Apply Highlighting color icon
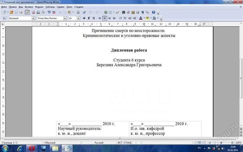The height and width of the screenshot is (152, 243). [148, 18]
